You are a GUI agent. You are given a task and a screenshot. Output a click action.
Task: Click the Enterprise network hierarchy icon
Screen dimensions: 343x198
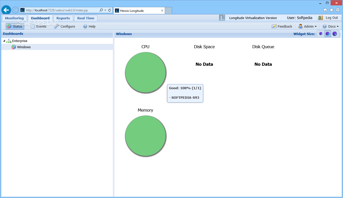point(9,41)
